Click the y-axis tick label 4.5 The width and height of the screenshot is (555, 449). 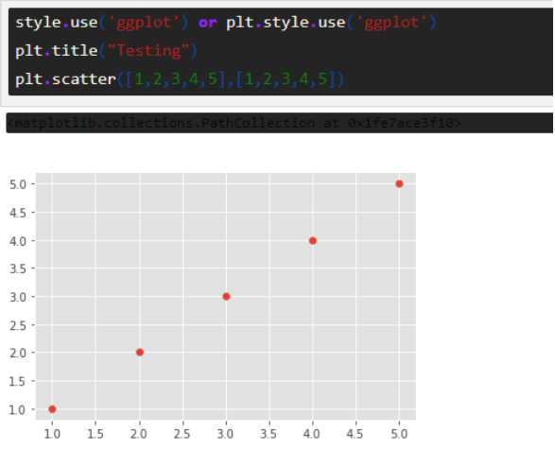point(18,213)
